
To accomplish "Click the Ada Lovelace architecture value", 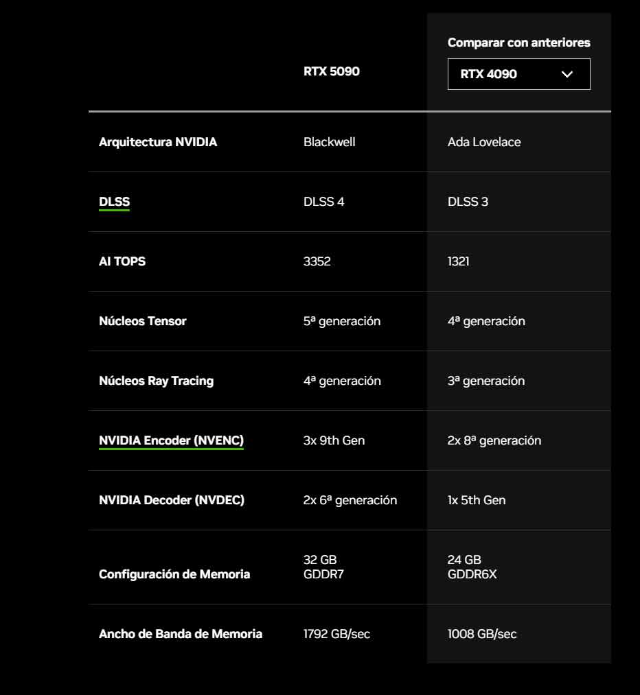I will 484,142.
